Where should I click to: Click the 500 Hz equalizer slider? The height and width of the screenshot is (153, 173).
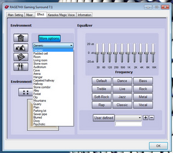point(122,53)
